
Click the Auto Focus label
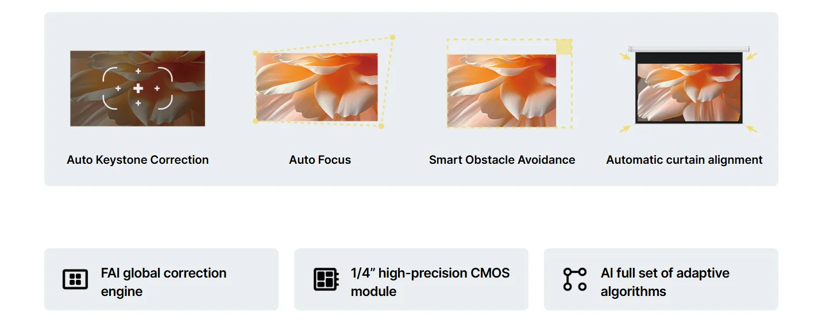pyautogui.click(x=320, y=160)
